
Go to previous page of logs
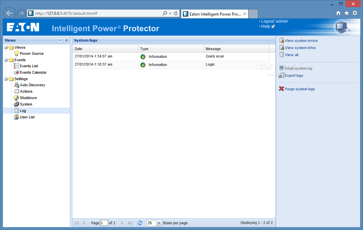[84, 223]
